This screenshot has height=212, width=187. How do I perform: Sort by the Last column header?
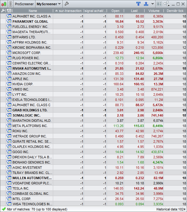(134, 11)
